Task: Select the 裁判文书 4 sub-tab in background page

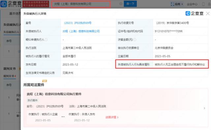Action: [10, 76]
